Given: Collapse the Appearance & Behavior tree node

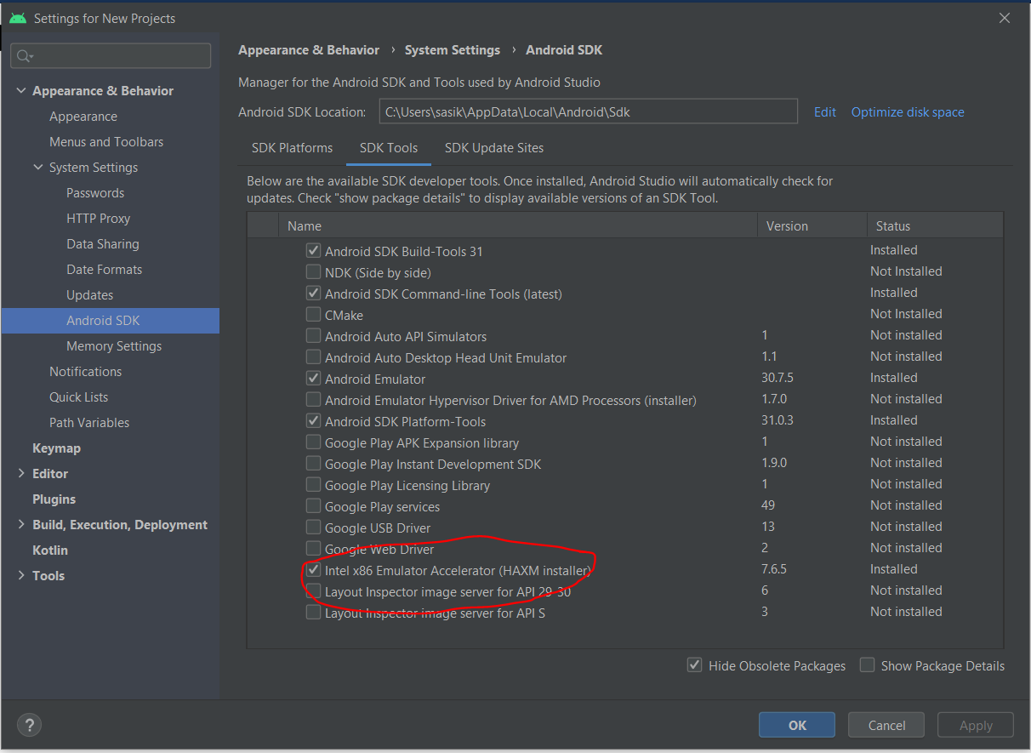Looking at the screenshot, I should (21, 91).
